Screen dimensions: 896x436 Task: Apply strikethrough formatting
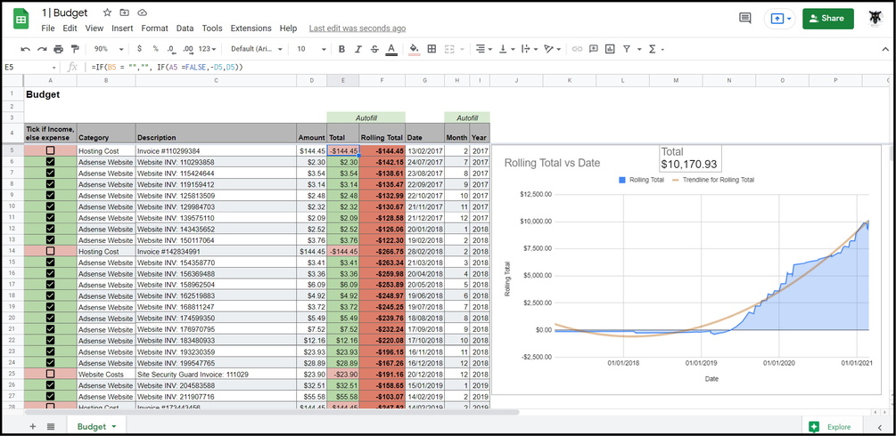tap(374, 49)
